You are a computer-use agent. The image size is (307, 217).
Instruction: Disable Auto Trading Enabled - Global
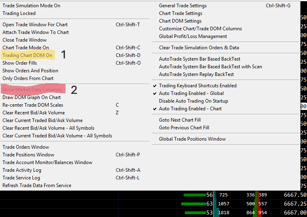pos(191,93)
